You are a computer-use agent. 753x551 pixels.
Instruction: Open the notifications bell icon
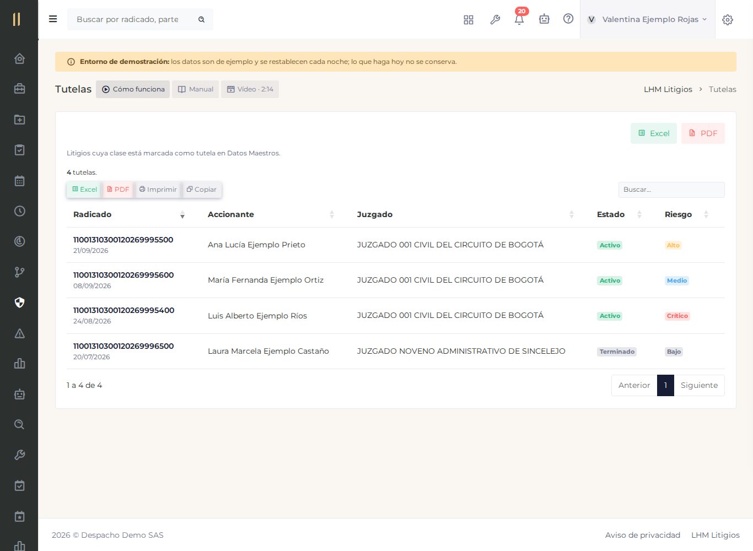(519, 19)
